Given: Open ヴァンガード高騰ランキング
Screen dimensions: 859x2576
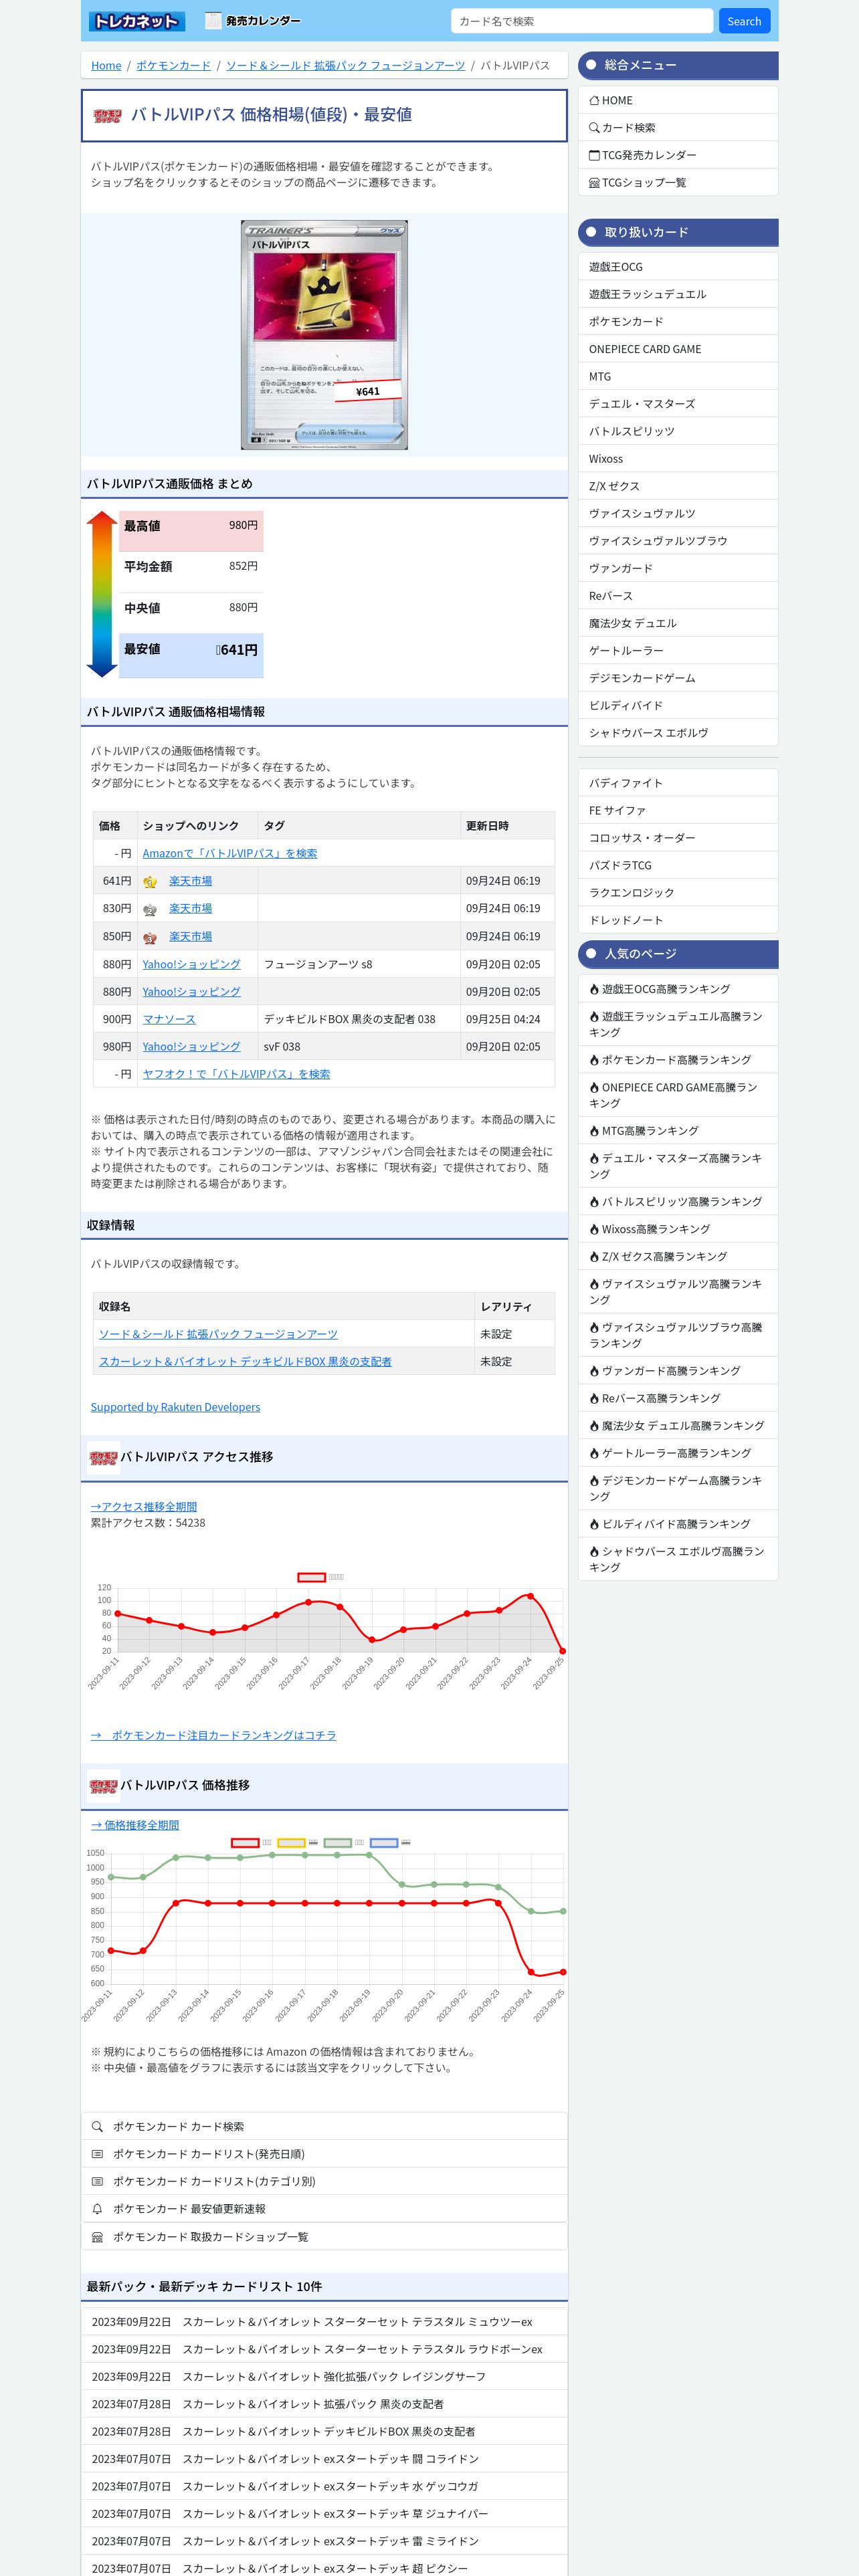Looking at the screenshot, I should pos(678,1371).
